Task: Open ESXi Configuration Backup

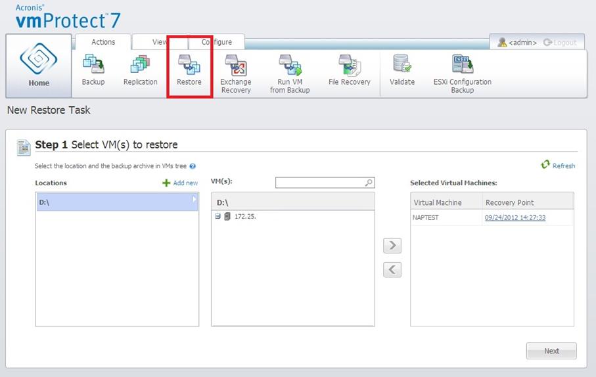Action: (x=462, y=74)
